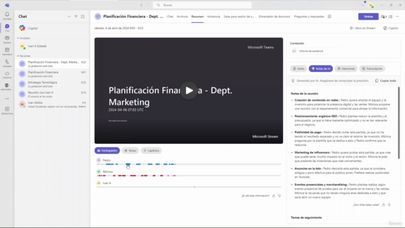Viewport: 405px width, 228px height.
Task: Open the Preguntas y respuestas tab
Action: [x=309, y=16]
